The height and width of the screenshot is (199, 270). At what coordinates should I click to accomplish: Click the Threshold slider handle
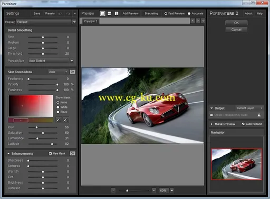coord(43,54)
